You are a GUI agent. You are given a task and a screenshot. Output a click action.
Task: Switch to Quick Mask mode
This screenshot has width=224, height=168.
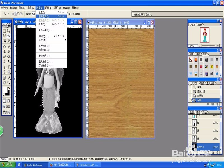(9, 101)
